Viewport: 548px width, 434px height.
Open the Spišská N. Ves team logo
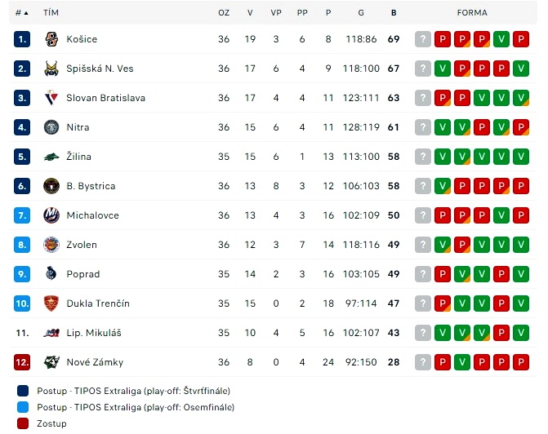(x=51, y=69)
